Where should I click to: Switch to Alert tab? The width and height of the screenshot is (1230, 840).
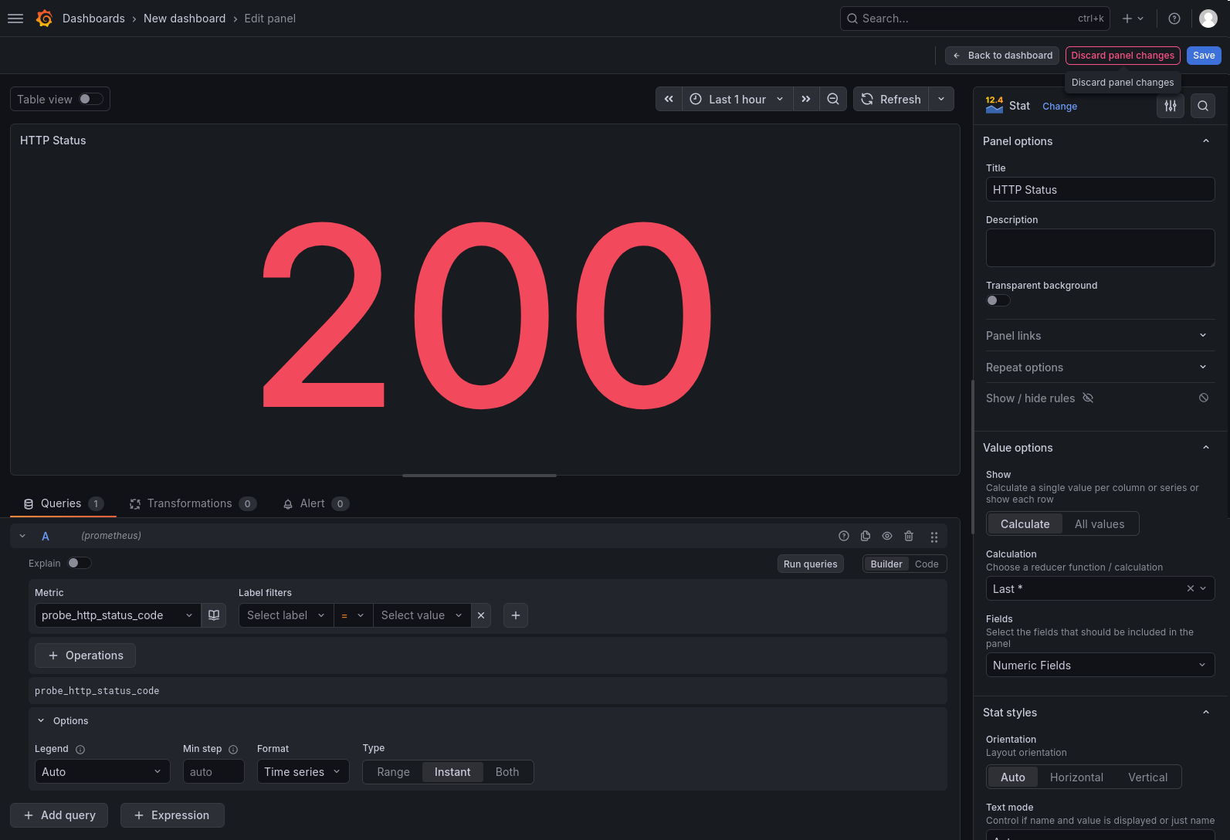(316, 503)
